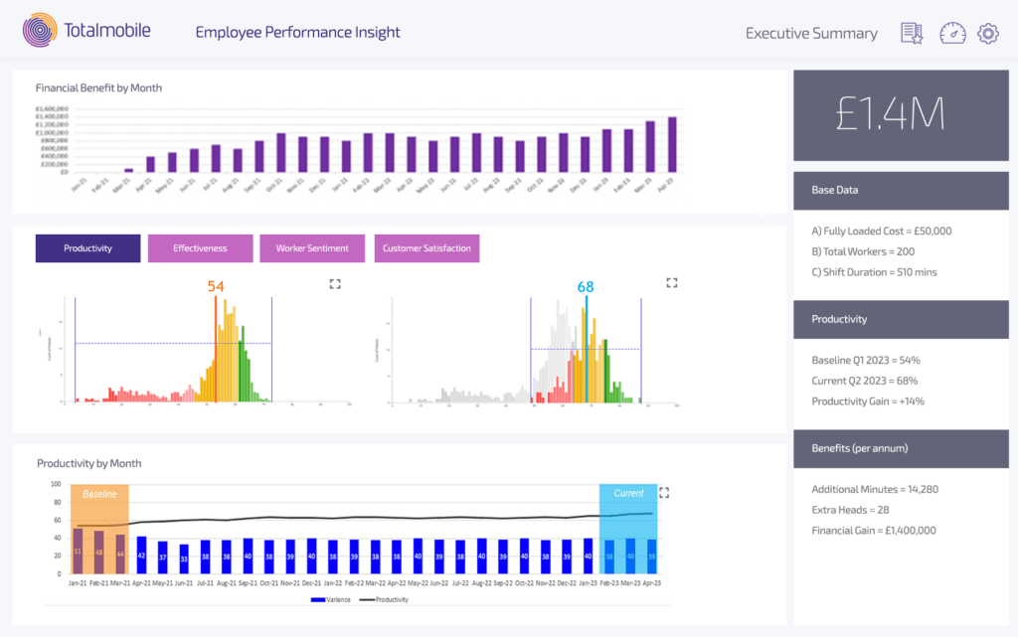Expand the Productivity summary section header
1018x637 pixels.
(x=901, y=319)
